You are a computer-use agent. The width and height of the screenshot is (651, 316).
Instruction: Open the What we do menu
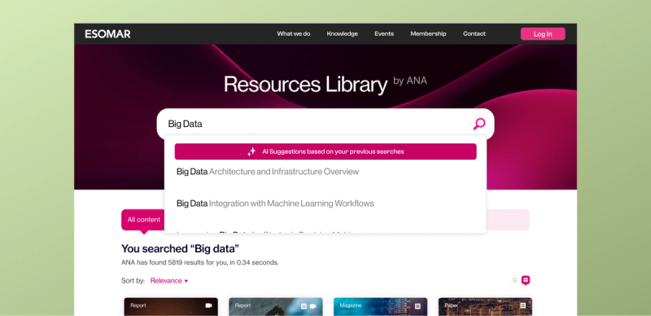(294, 34)
